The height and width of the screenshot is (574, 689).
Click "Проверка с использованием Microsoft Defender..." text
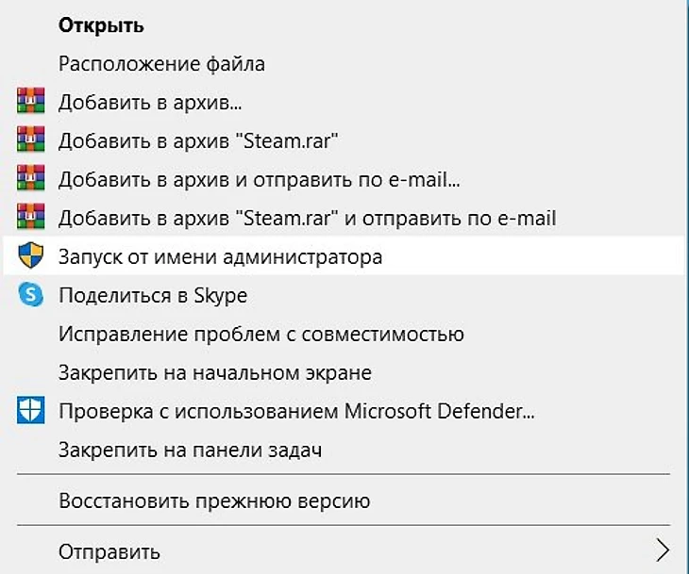pos(296,412)
